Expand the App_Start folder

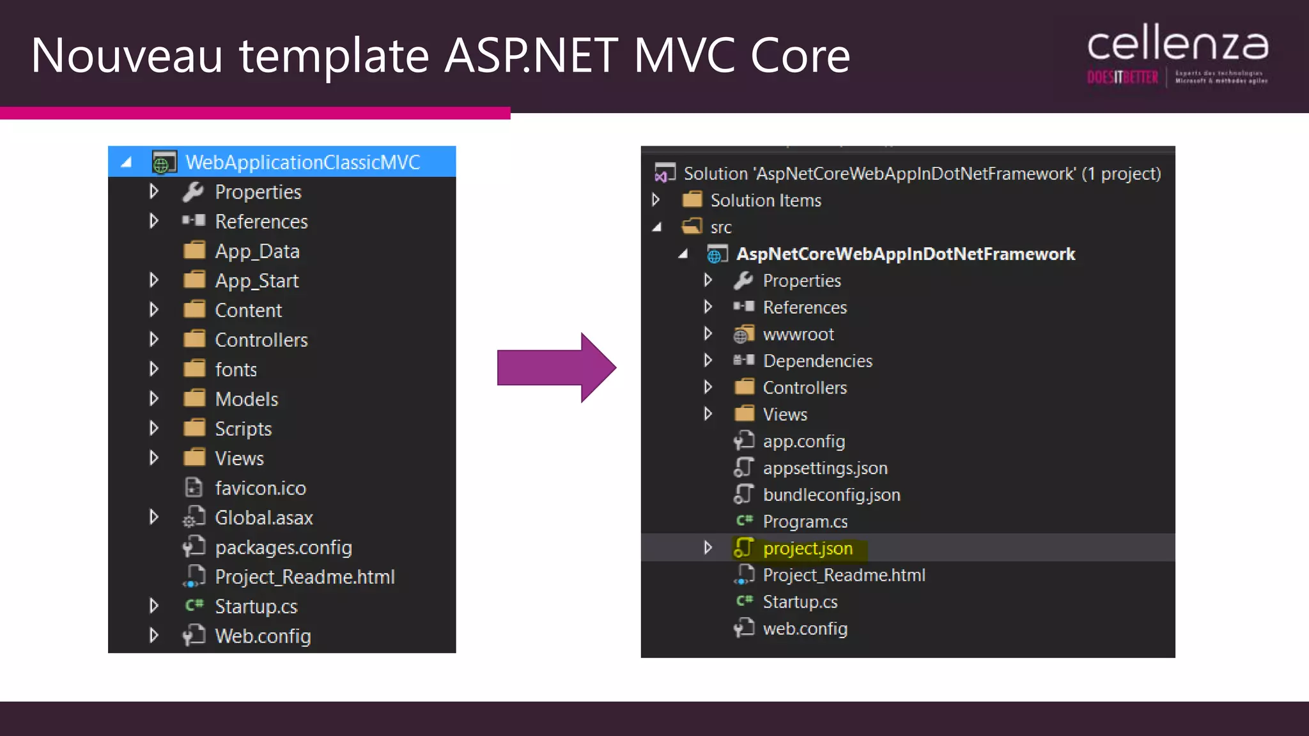click(x=153, y=279)
